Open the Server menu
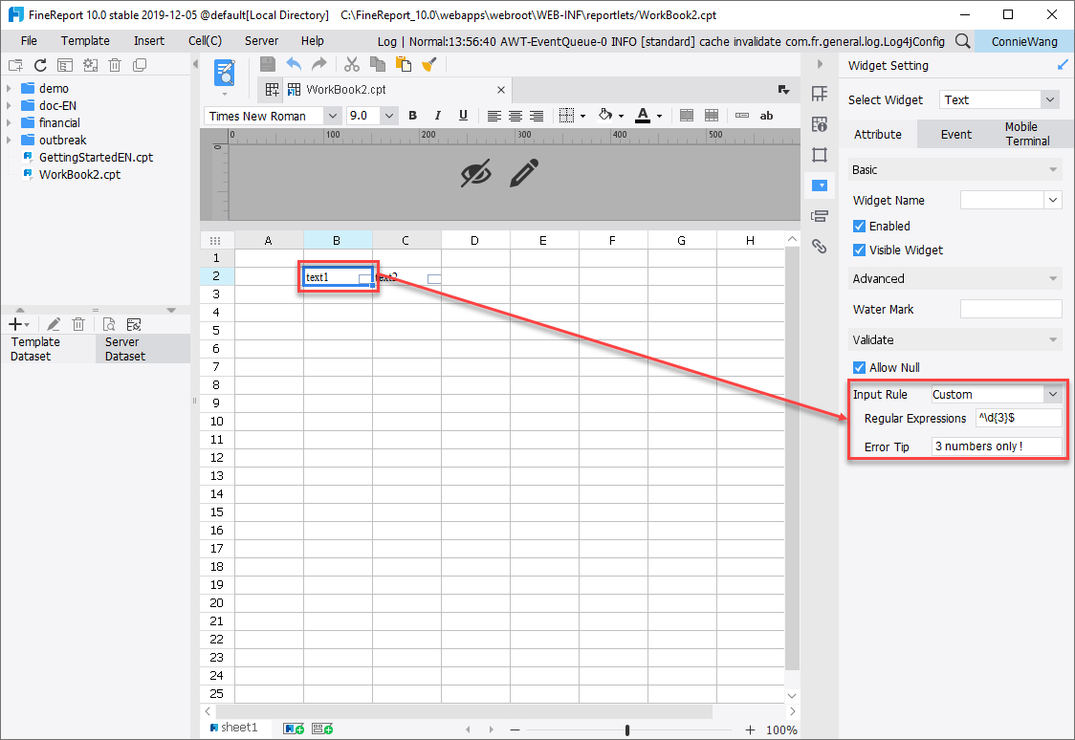 click(261, 41)
